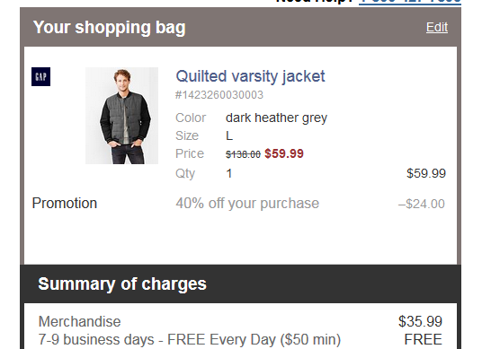Viewport: 482px width, 349px height.
Task: Click the Promotion label
Action: click(x=65, y=204)
